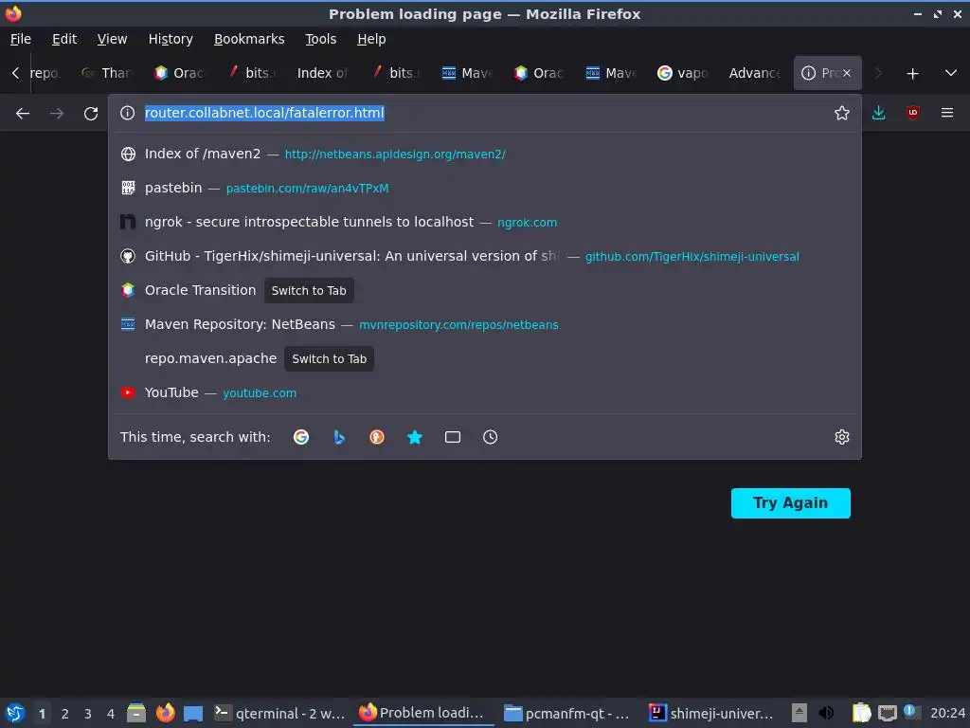Switch to virtual desktop 2
The height and width of the screenshot is (728, 970).
(65, 714)
